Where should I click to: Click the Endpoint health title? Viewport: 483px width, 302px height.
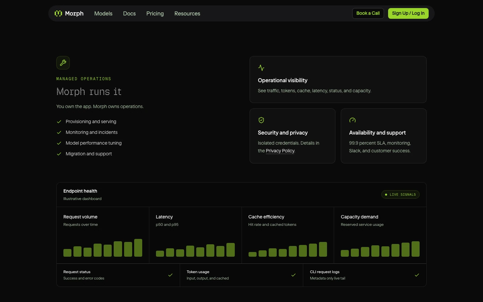coord(80,191)
